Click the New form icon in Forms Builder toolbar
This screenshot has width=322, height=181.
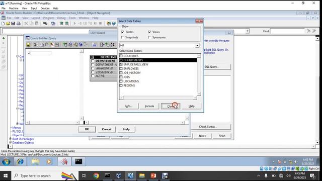coord(3,24)
